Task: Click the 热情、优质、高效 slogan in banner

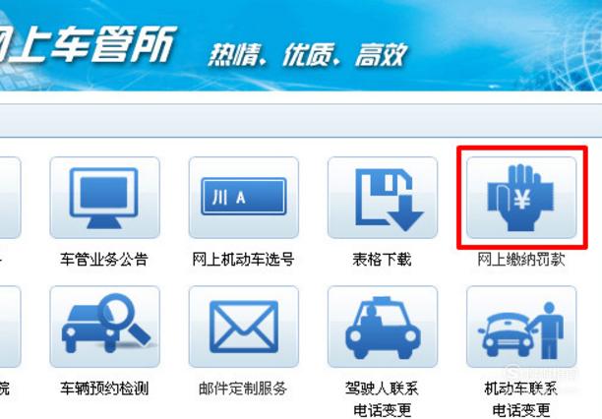Action: tap(308, 55)
